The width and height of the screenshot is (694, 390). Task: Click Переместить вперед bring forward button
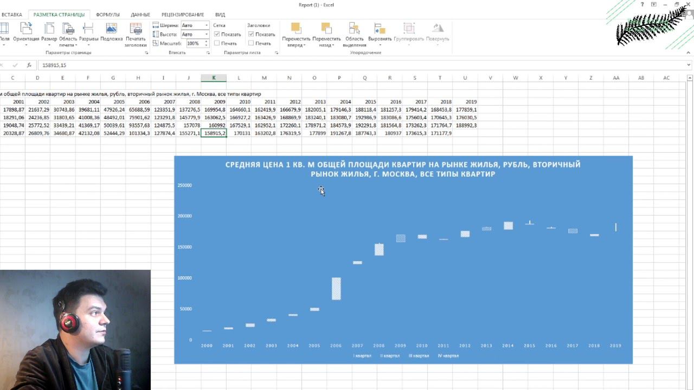295,35
